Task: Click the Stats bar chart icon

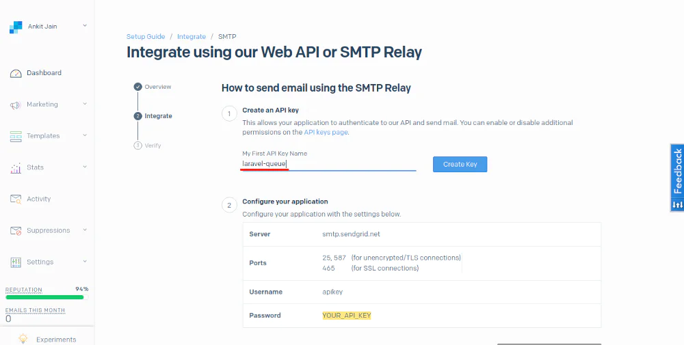Action: [x=16, y=168]
